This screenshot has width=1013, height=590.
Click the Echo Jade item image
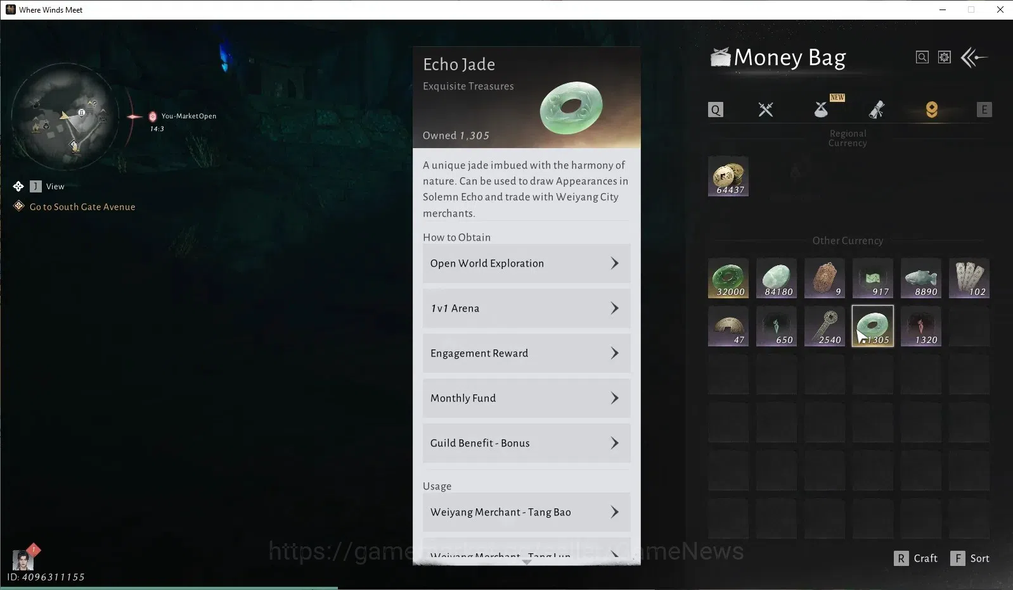[571, 107]
